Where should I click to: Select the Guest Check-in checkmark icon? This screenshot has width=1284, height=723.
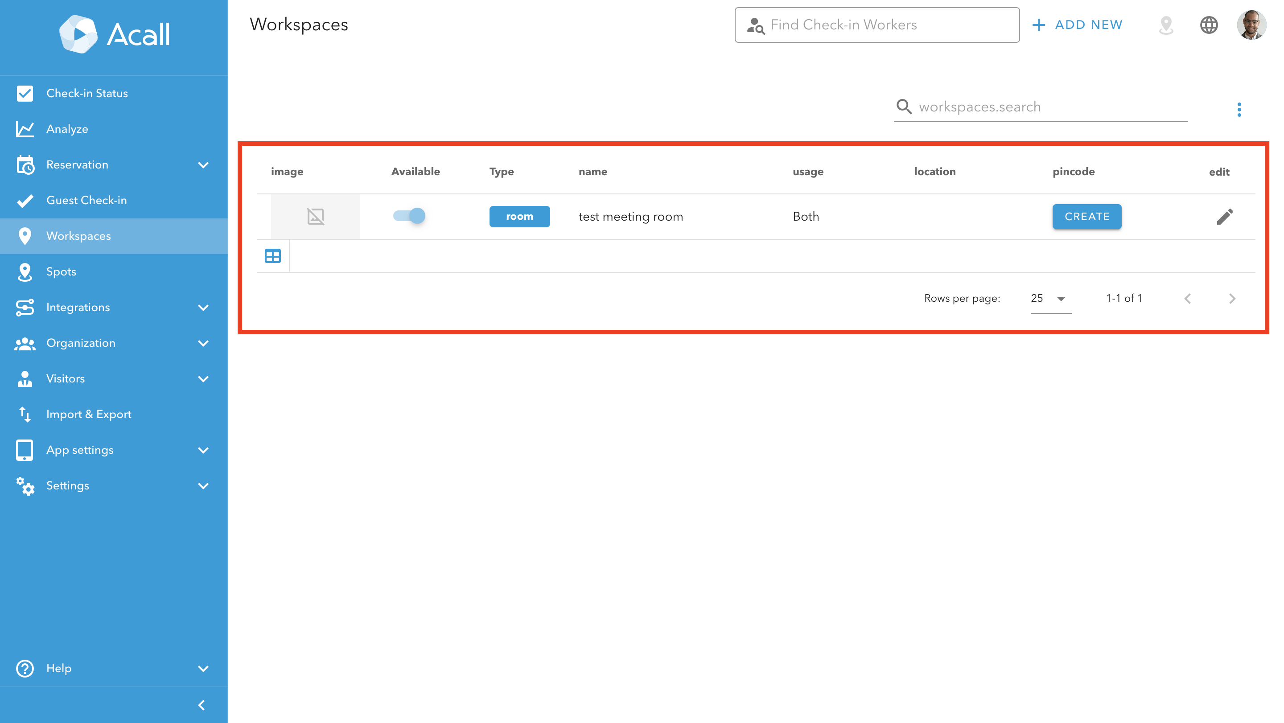pos(25,200)
